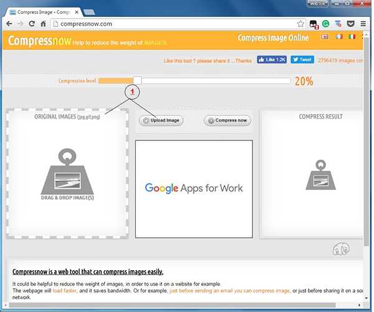Image resolution: width=374 pixels, height=312 pixels.
Task: Click the 'load faster' highlighted text
Action: (x=64, y=291)
